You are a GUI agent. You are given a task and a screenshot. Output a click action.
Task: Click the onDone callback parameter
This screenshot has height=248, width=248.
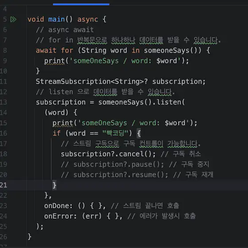point(58,206)
